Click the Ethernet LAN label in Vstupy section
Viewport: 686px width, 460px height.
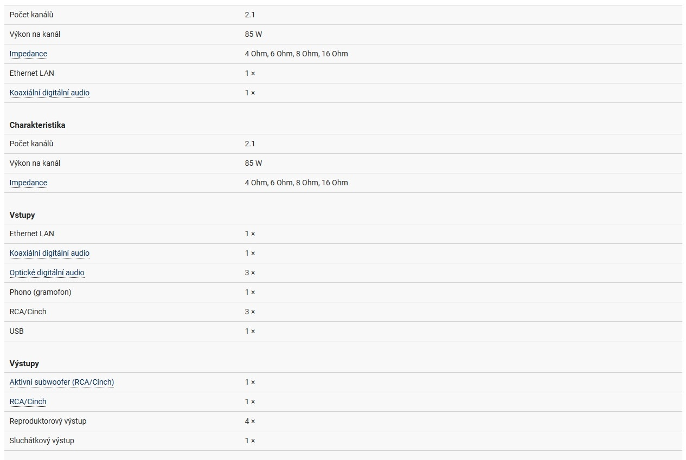point(32,234)
